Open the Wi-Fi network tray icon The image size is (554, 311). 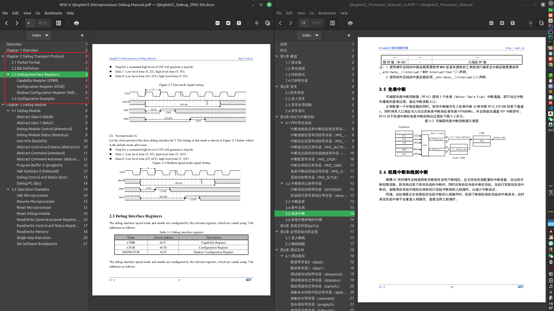click(551, 292)
